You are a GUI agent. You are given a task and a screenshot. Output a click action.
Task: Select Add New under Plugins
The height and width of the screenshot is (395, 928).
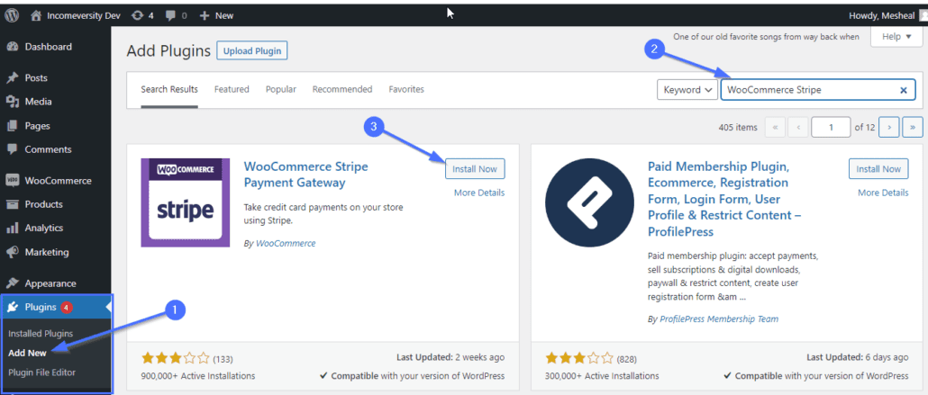(x=27, y=353)
